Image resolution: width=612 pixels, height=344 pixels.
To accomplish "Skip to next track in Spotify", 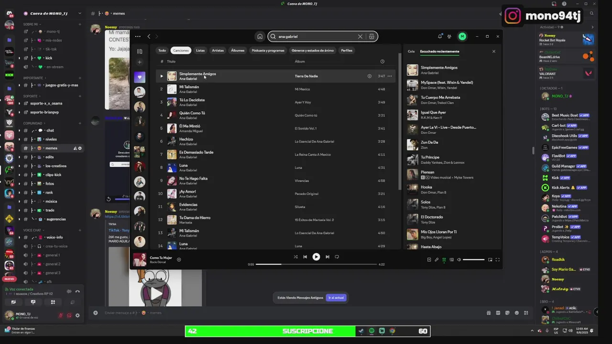I will tap(328, 257).
